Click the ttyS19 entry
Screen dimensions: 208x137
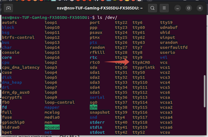coord(140,127)
